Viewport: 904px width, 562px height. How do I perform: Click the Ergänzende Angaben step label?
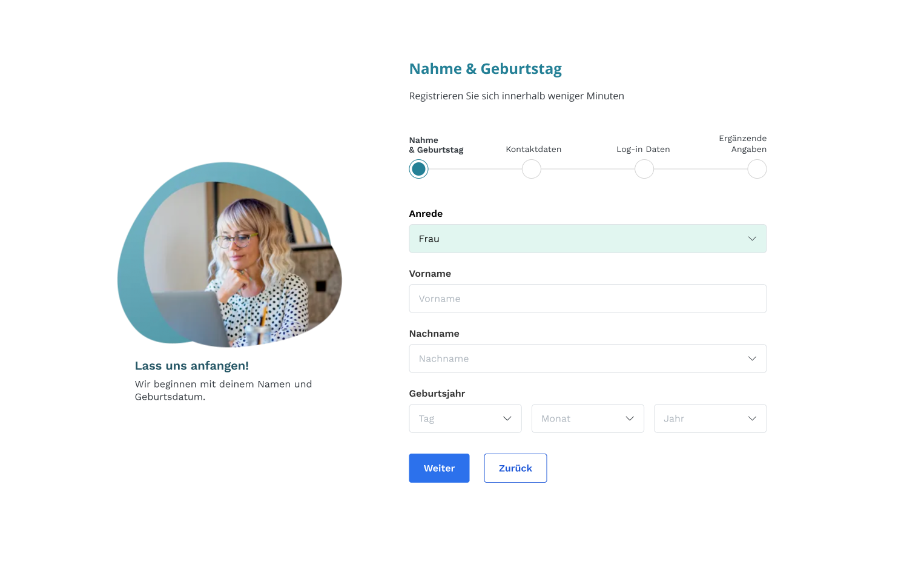click(x=742, y=144)
